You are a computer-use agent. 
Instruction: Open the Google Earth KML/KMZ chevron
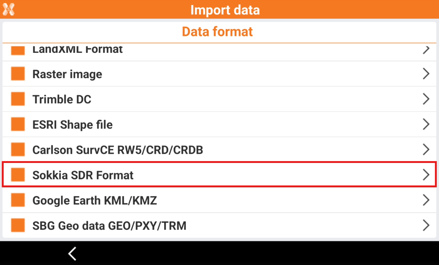coord(426,200)
